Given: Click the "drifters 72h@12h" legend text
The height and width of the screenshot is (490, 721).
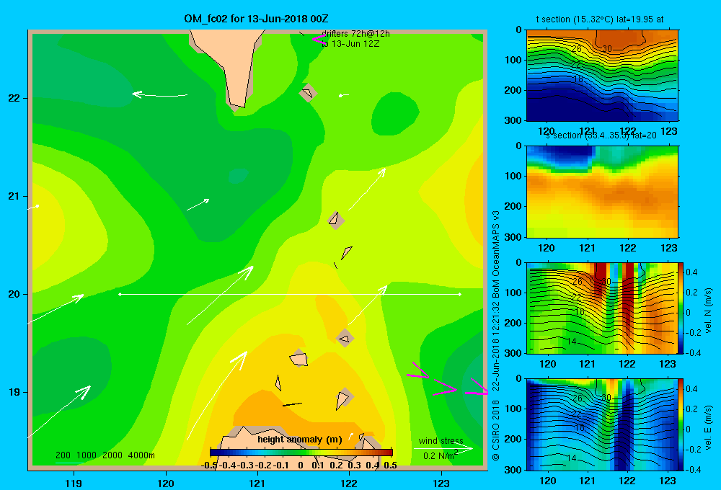Looking at the screenshot, I should tap(355, 34).
